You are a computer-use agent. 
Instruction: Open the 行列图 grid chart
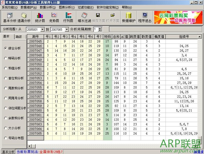click(68, 17)
